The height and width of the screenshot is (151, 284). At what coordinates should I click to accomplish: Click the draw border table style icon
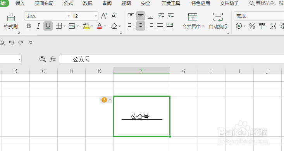pyautogui.click(x=72, y=26)
